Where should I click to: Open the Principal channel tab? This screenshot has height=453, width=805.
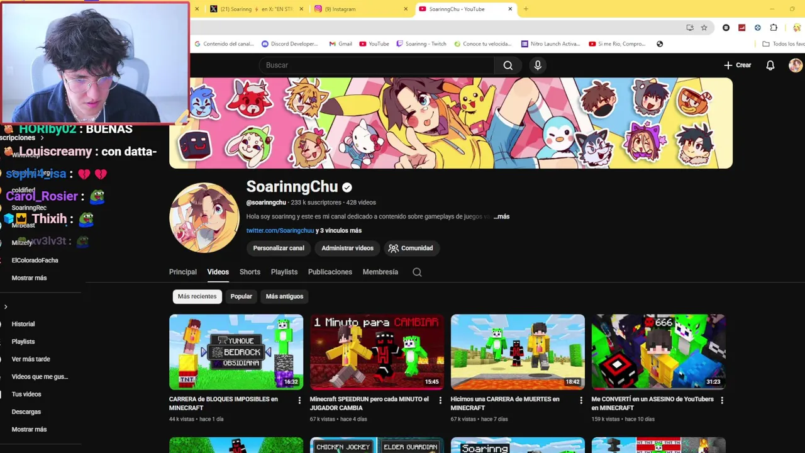pos(183,272)
